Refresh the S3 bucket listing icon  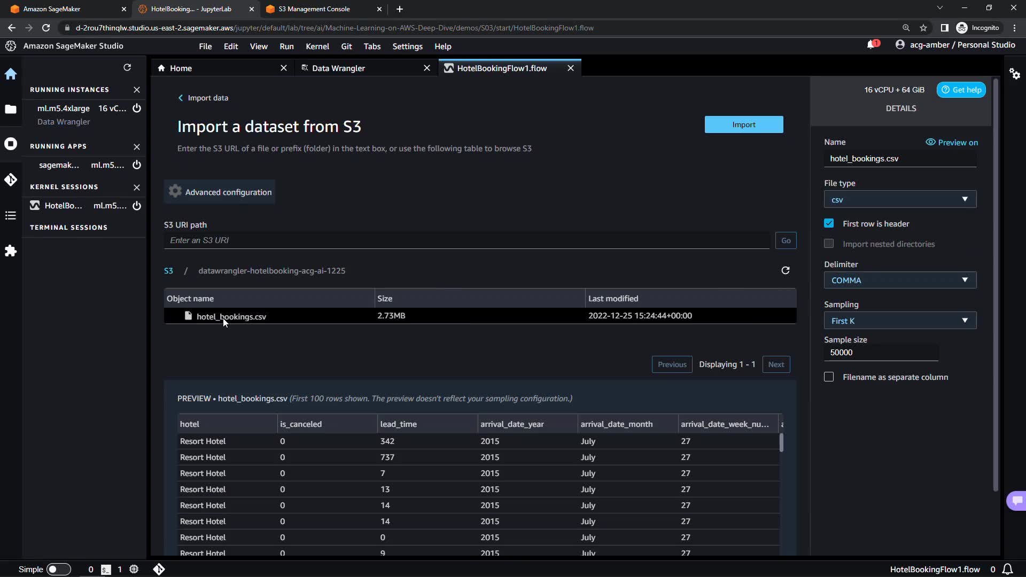coord(785,271)
